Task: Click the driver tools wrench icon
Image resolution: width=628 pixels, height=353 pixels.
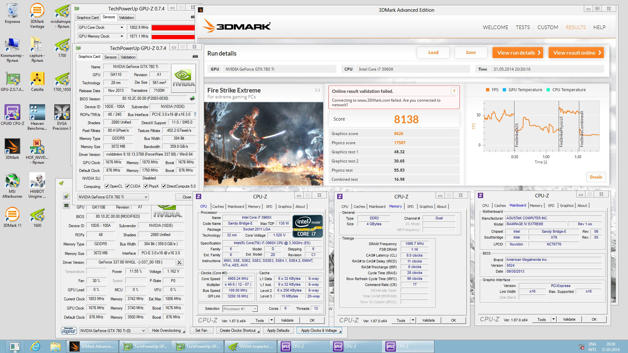Action: click(179, 262)
